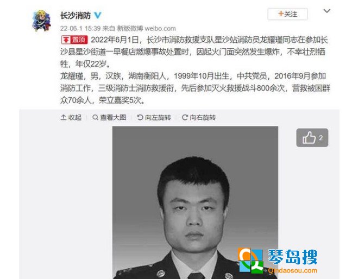Screen dimensions: 352x279
Task: Expand the post options chevron menu
Action: coord(326,11)
